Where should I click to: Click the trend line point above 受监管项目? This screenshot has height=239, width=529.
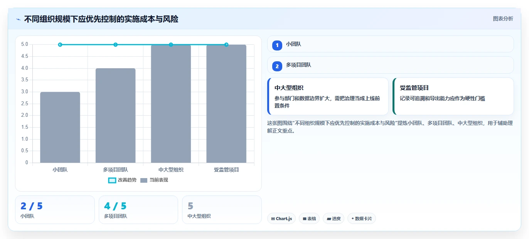click(x=226, y=45)
